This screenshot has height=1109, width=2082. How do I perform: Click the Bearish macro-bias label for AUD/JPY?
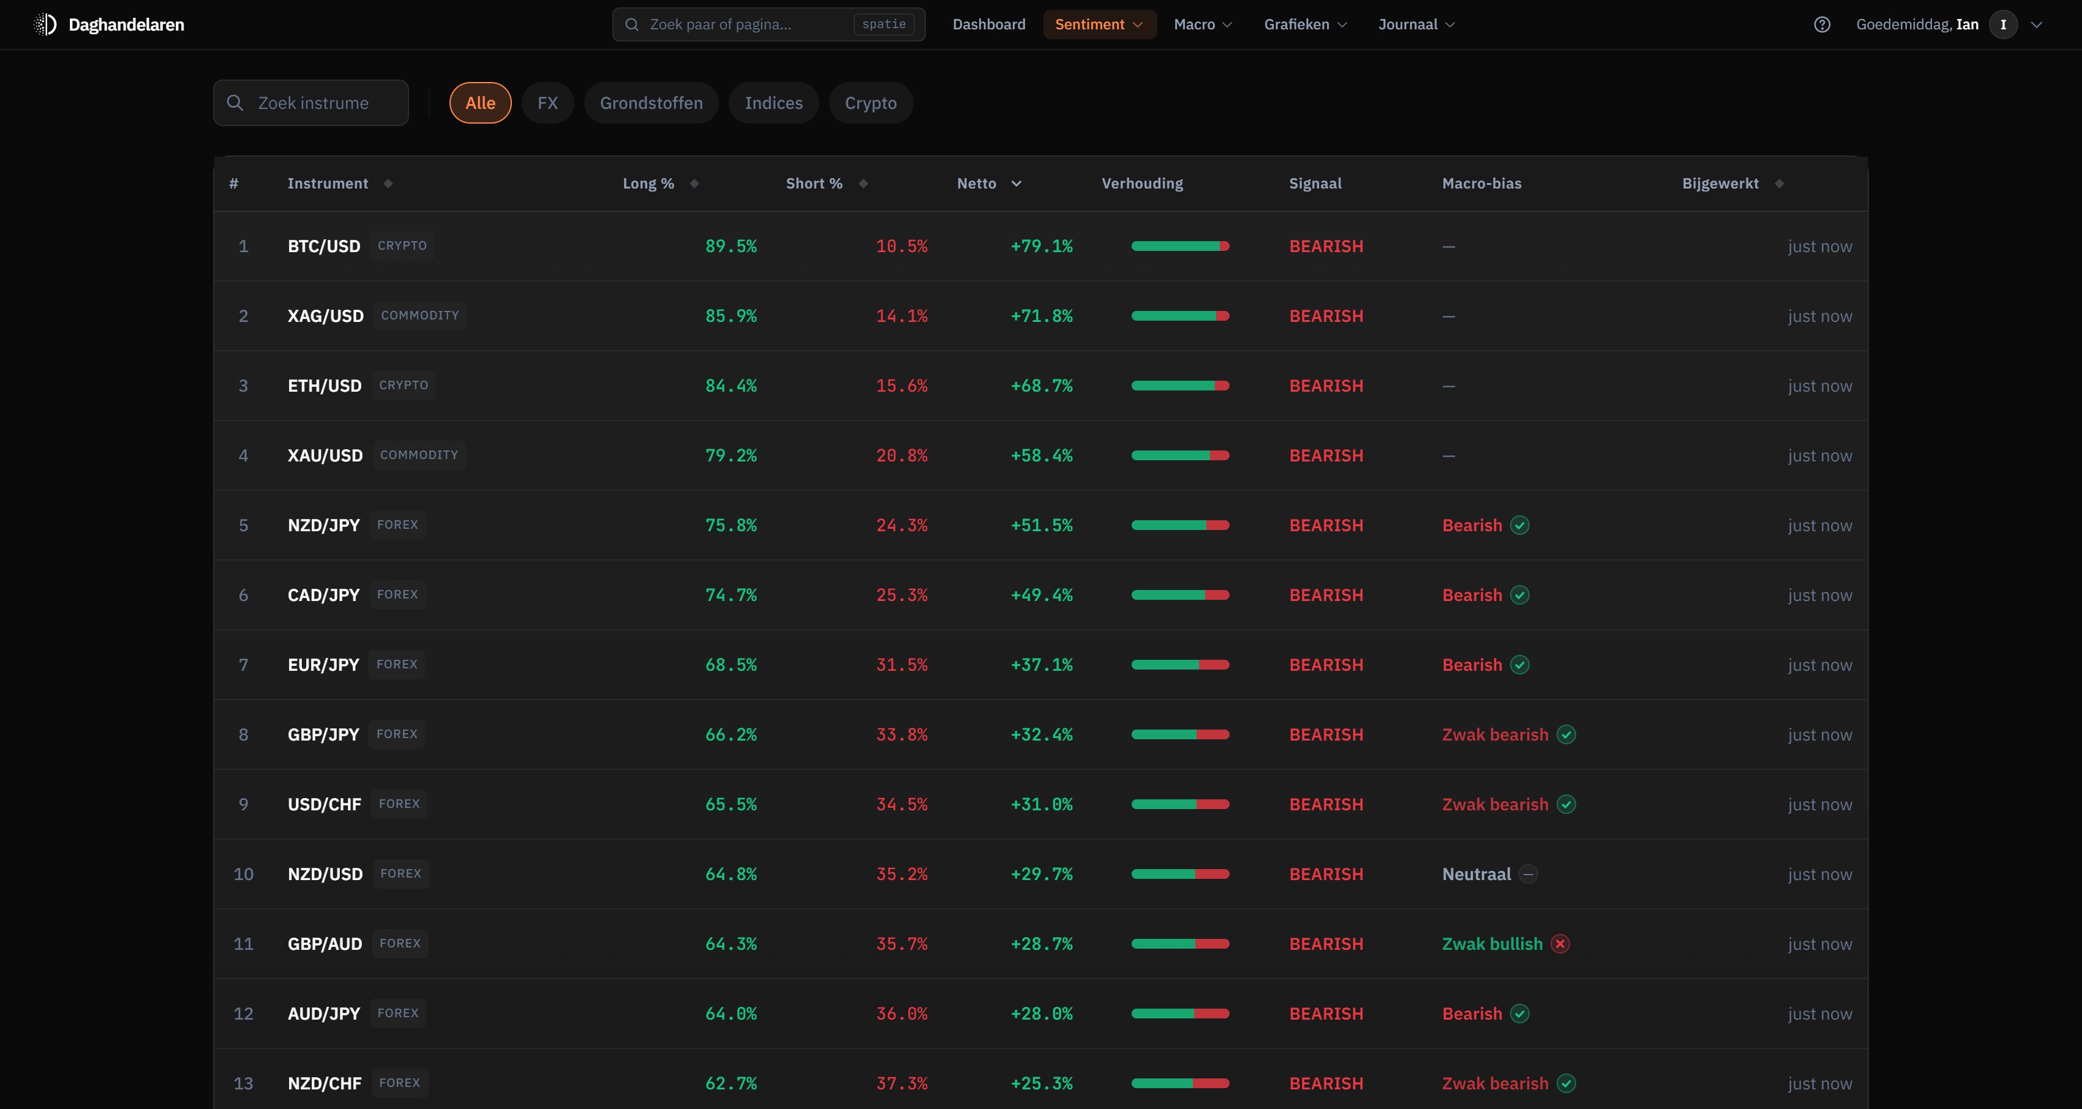tap(1471, 1013)
